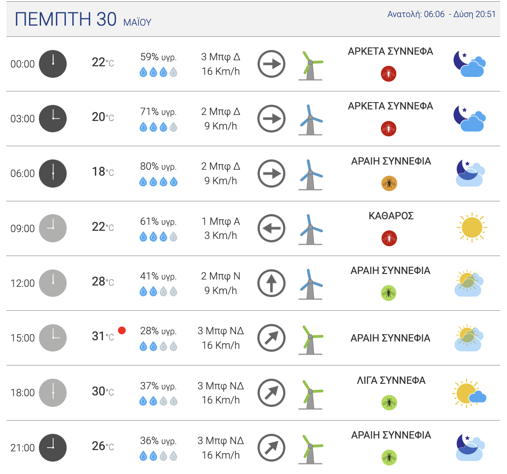Click the moon cloud icon at 21:00
The width and height of the screenshot is (507, 474).
pyautogui.click(x=469, y=448)
